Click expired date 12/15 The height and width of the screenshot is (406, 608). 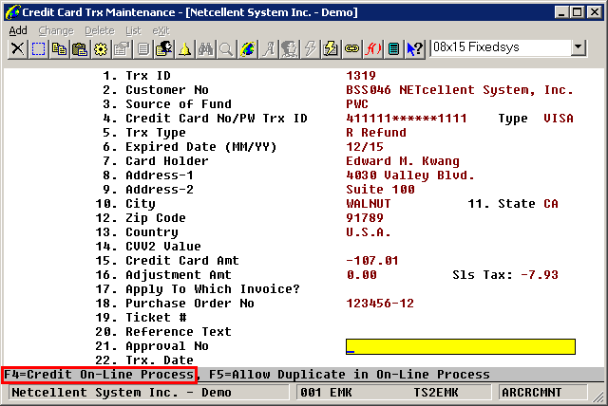pos(365,147)
